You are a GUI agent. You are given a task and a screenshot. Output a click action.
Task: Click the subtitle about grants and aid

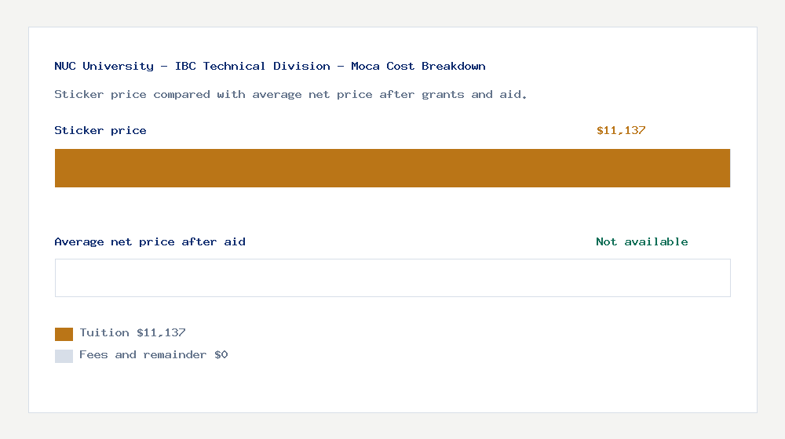click(x=290, y=95)
